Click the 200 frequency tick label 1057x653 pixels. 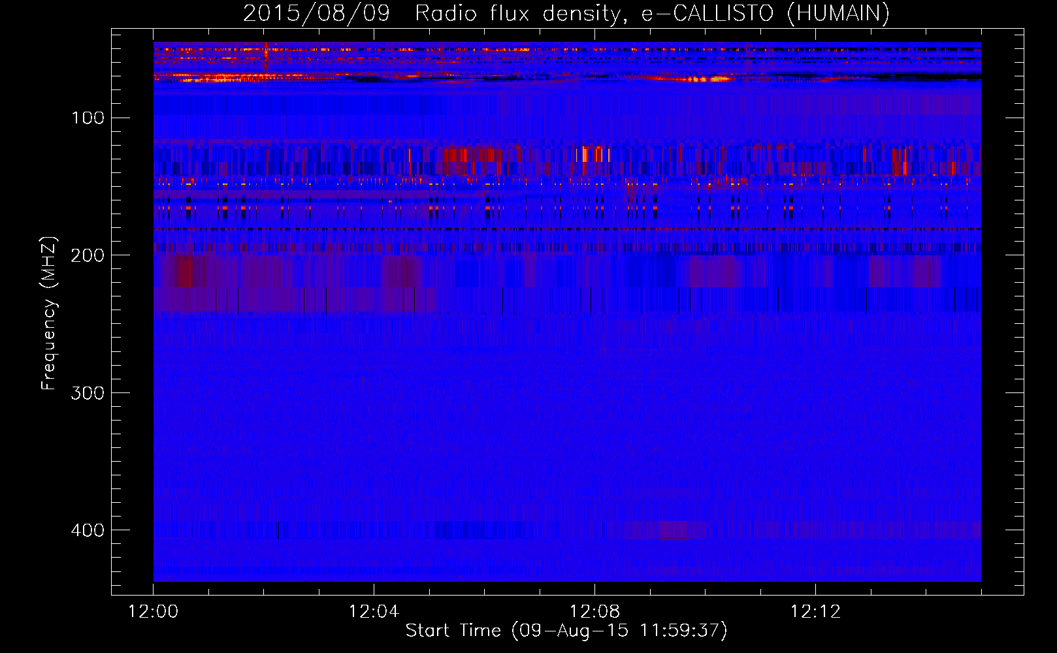88,255
